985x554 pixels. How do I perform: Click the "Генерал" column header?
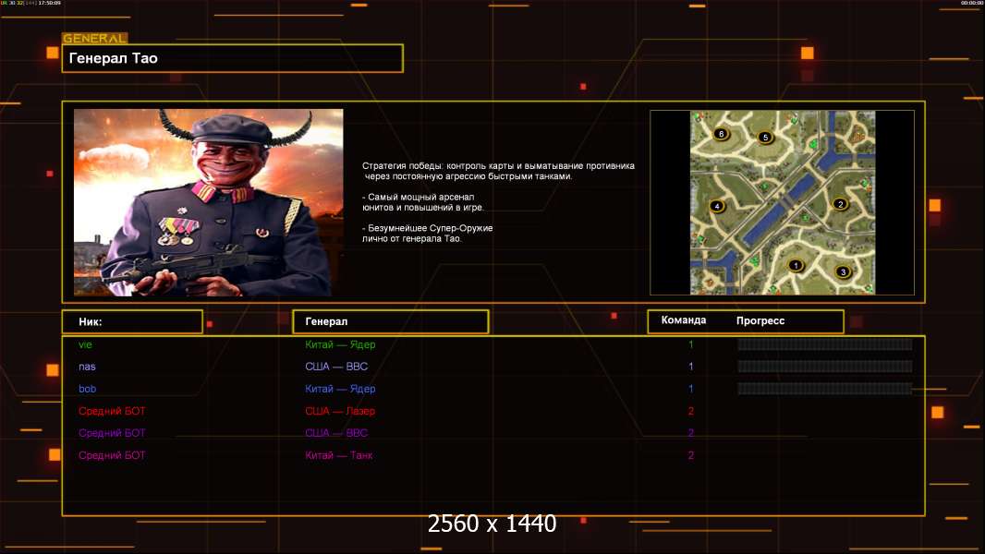coord(391,321)
